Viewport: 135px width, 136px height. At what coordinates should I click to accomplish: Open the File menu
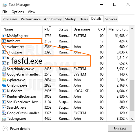(5, 12)
